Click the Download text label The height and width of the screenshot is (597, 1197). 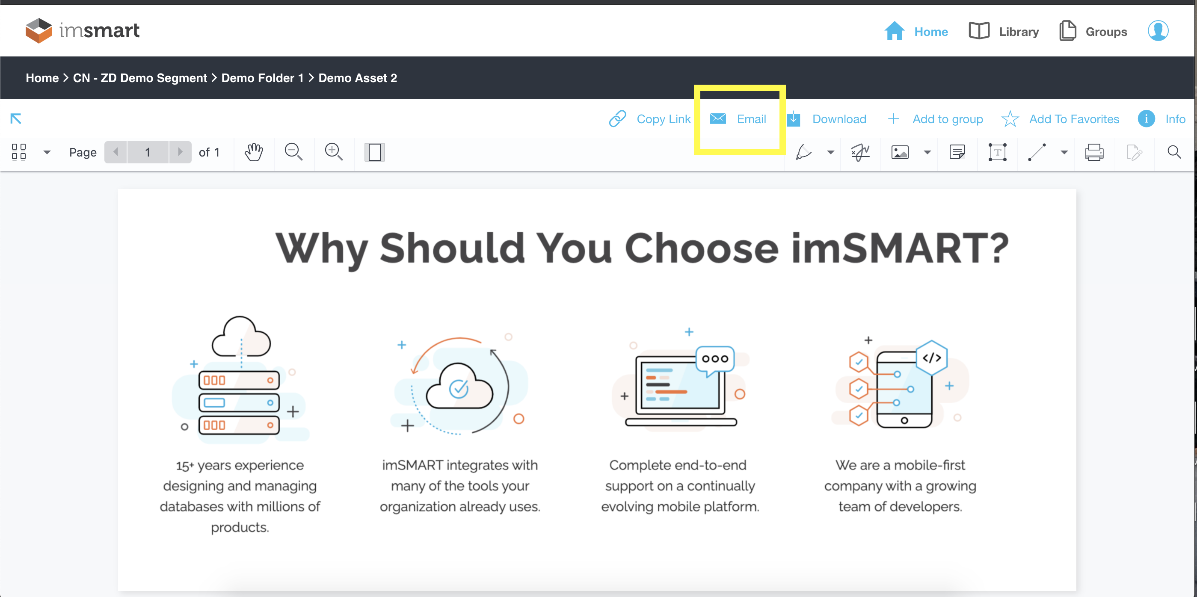839,119
